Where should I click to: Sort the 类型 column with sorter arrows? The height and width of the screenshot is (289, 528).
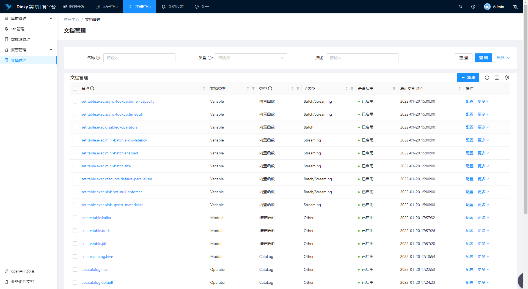(292, 88)
